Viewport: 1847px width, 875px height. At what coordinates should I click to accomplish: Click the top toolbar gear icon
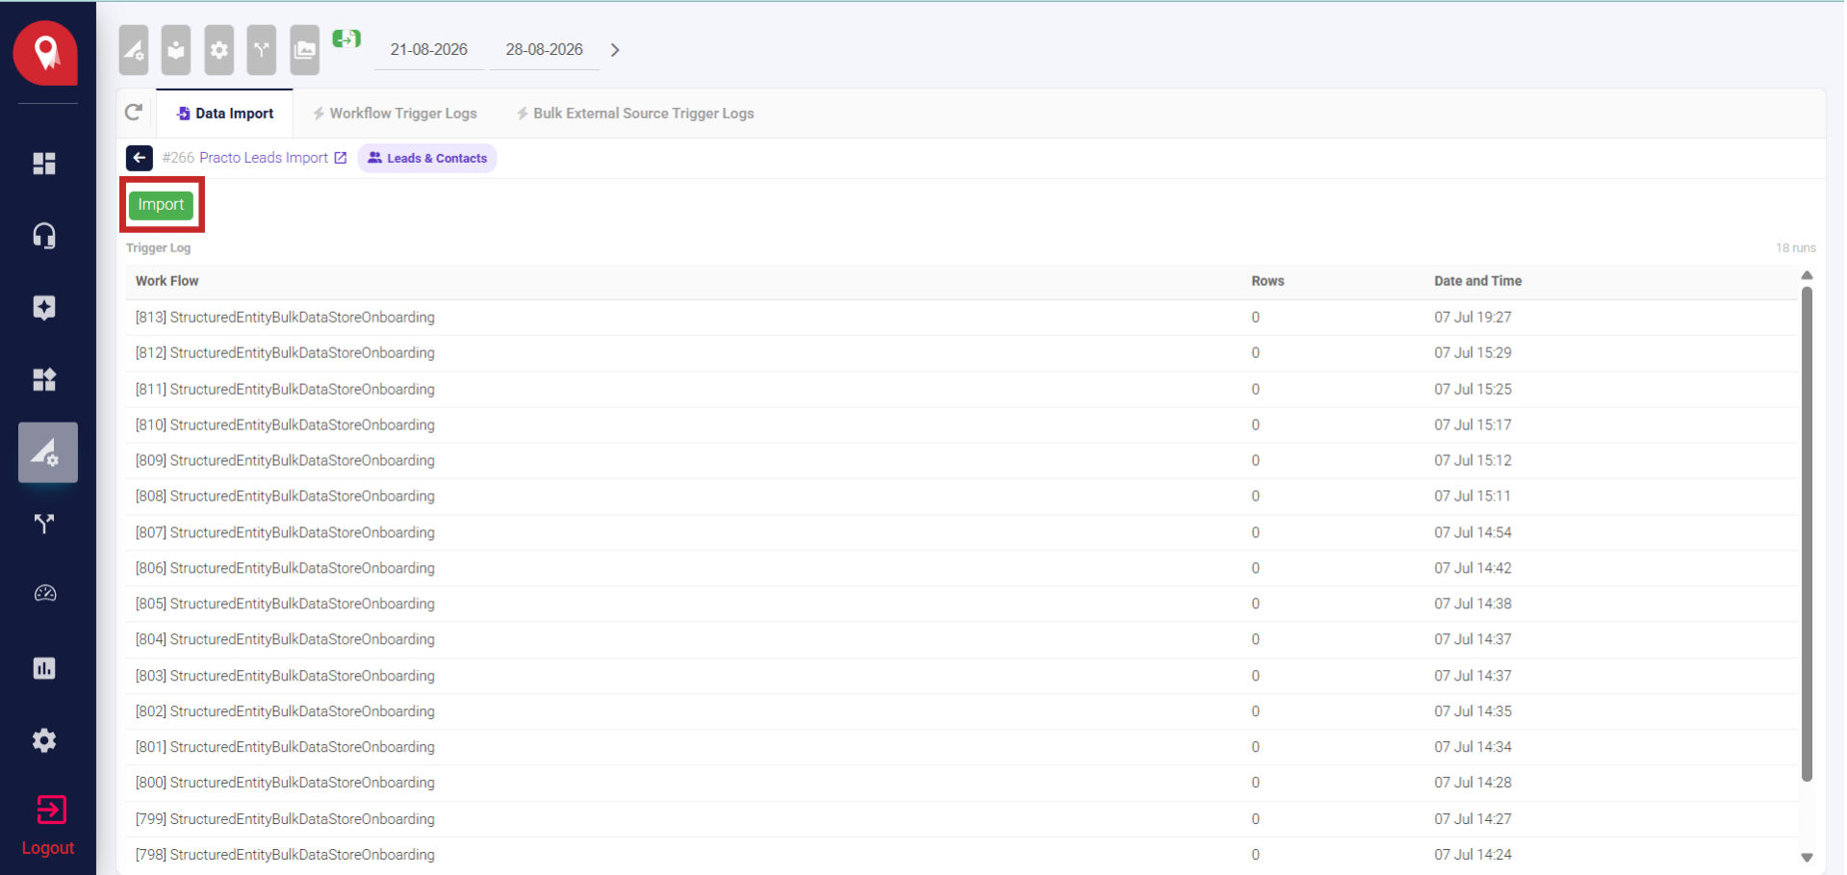219,50
